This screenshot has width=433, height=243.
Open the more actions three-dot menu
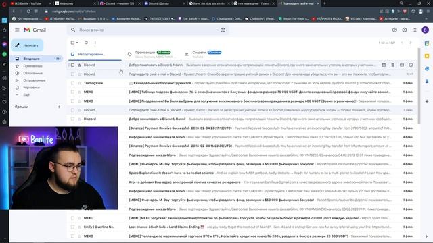point(95,43)
